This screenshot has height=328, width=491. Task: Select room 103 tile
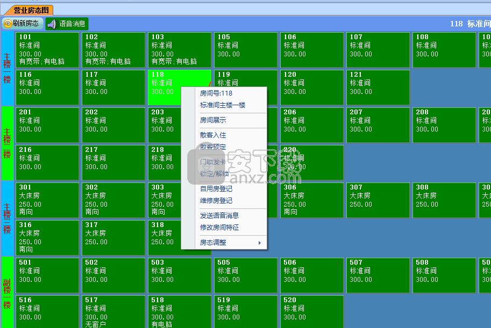point(180,50)
